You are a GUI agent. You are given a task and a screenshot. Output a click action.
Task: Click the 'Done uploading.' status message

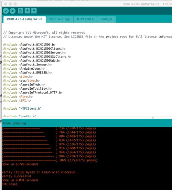click(15, 123)
